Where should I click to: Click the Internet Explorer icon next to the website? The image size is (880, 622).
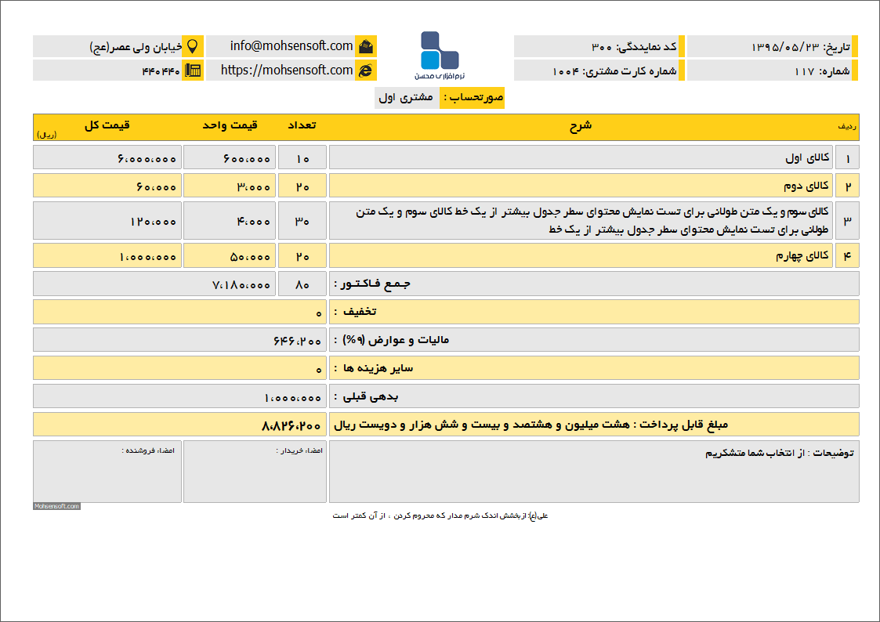click(x=368, y=71)
